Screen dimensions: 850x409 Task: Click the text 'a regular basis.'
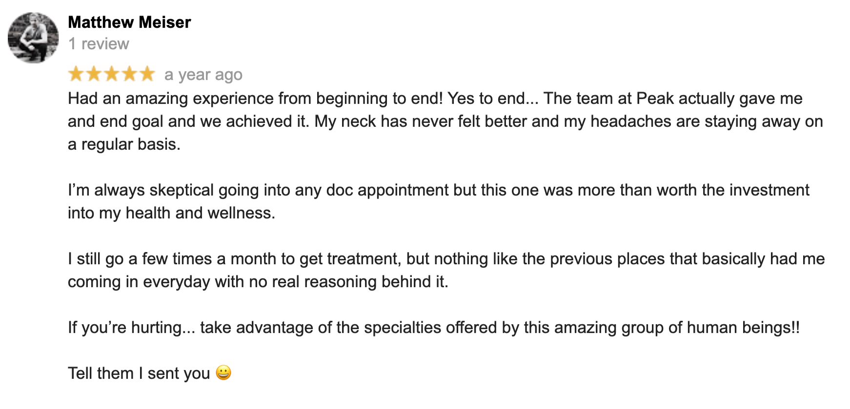tap(124, 144)
